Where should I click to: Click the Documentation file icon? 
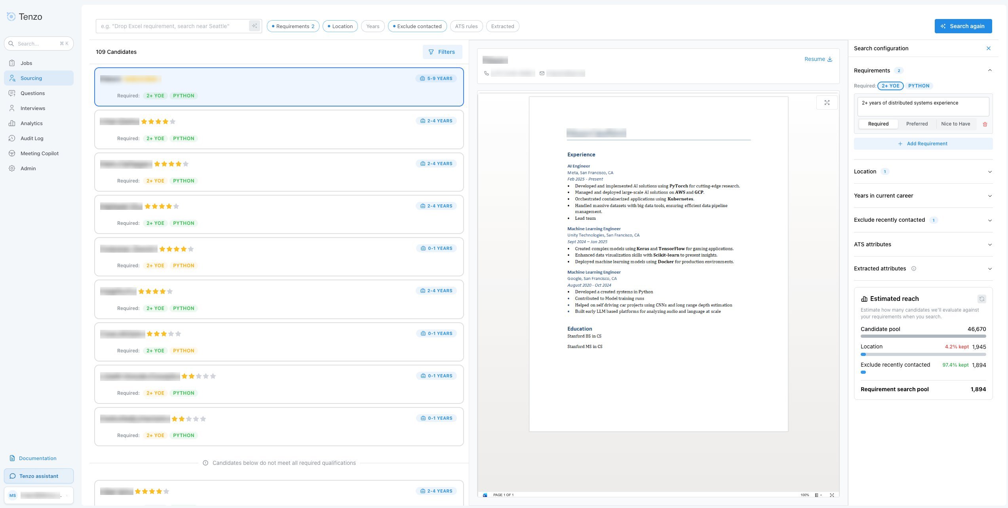(12, 458)
